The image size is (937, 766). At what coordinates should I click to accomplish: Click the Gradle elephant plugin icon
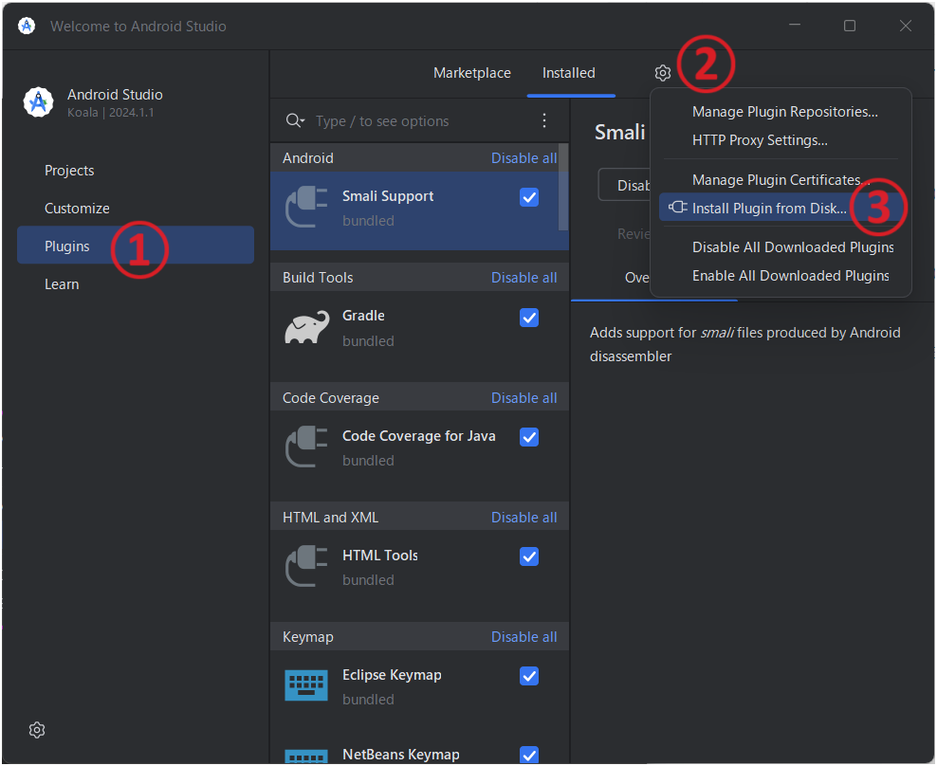point(305,326)
